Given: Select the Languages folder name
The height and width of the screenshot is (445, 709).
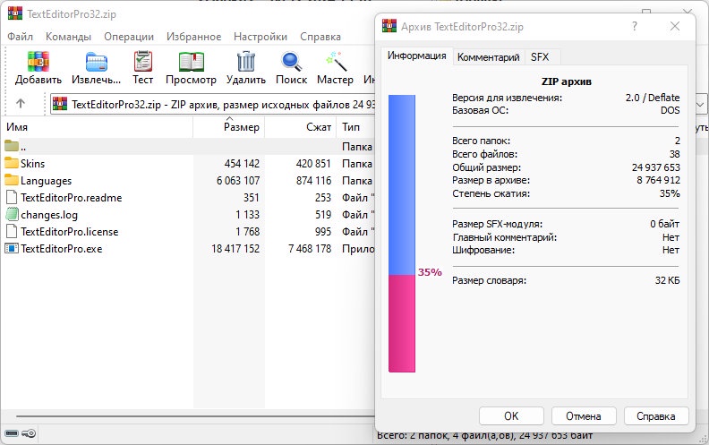Looking at the screenshot, I should click(47, 181).
